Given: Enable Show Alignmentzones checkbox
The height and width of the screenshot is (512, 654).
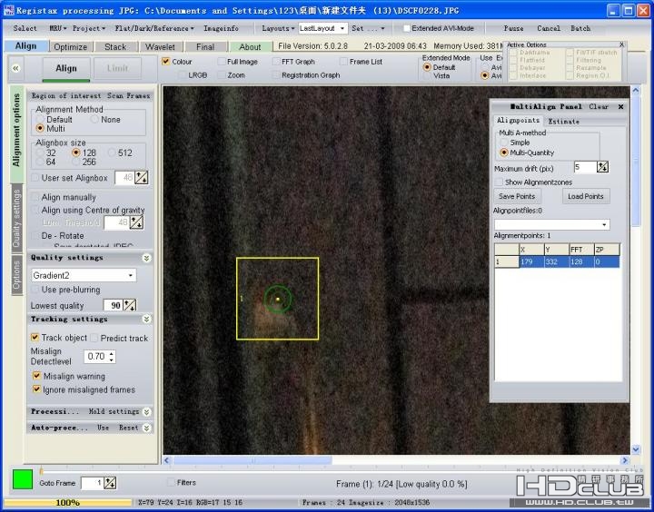Looking at the screenshot, I should tap(499, 182).
